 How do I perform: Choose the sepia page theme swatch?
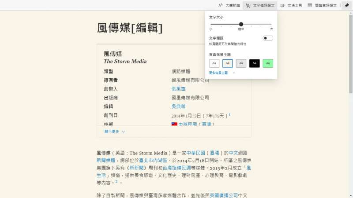pyautogui.click(x=228, y=63)
